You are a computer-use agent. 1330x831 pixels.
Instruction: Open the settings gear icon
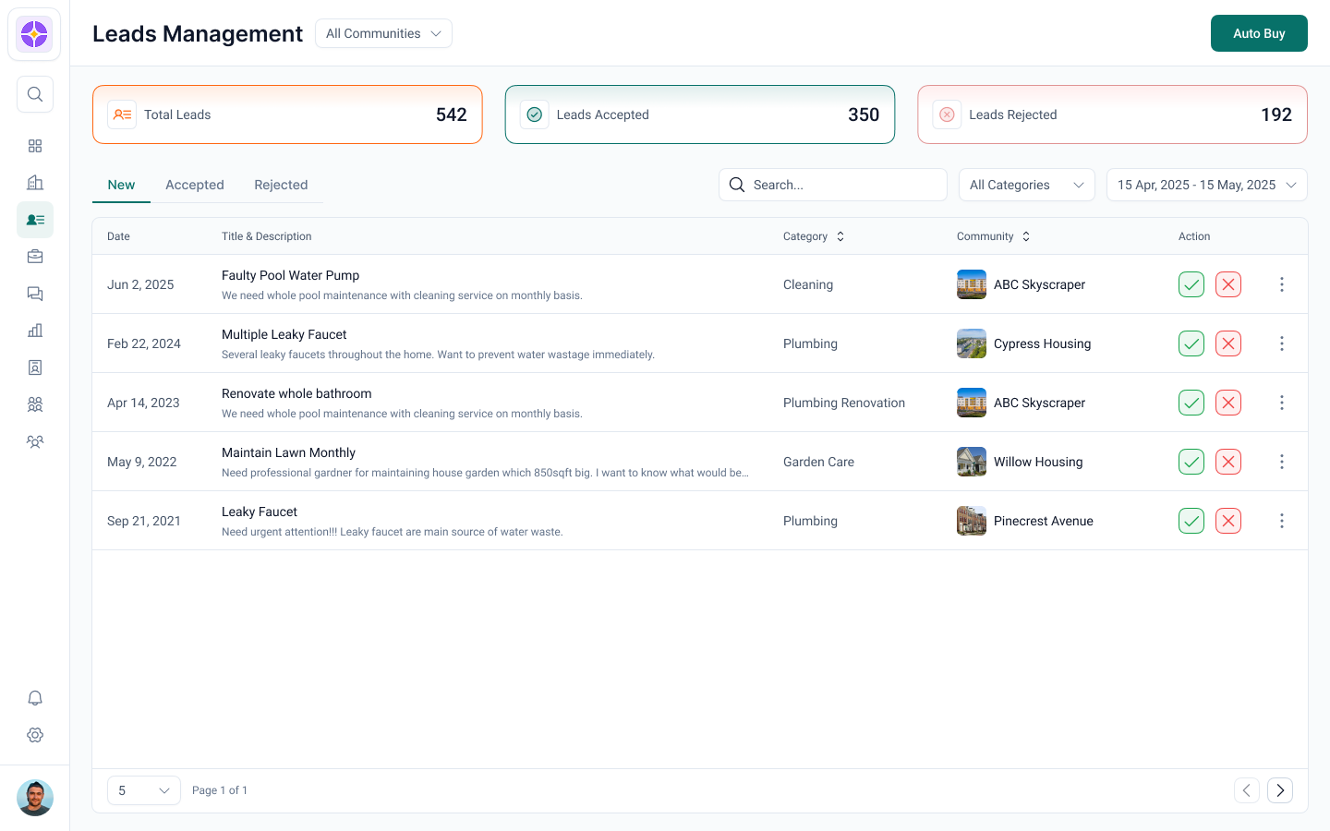tap(35, 735)
